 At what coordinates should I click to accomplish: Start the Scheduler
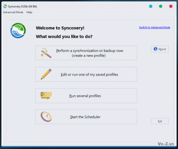(86, 117)
